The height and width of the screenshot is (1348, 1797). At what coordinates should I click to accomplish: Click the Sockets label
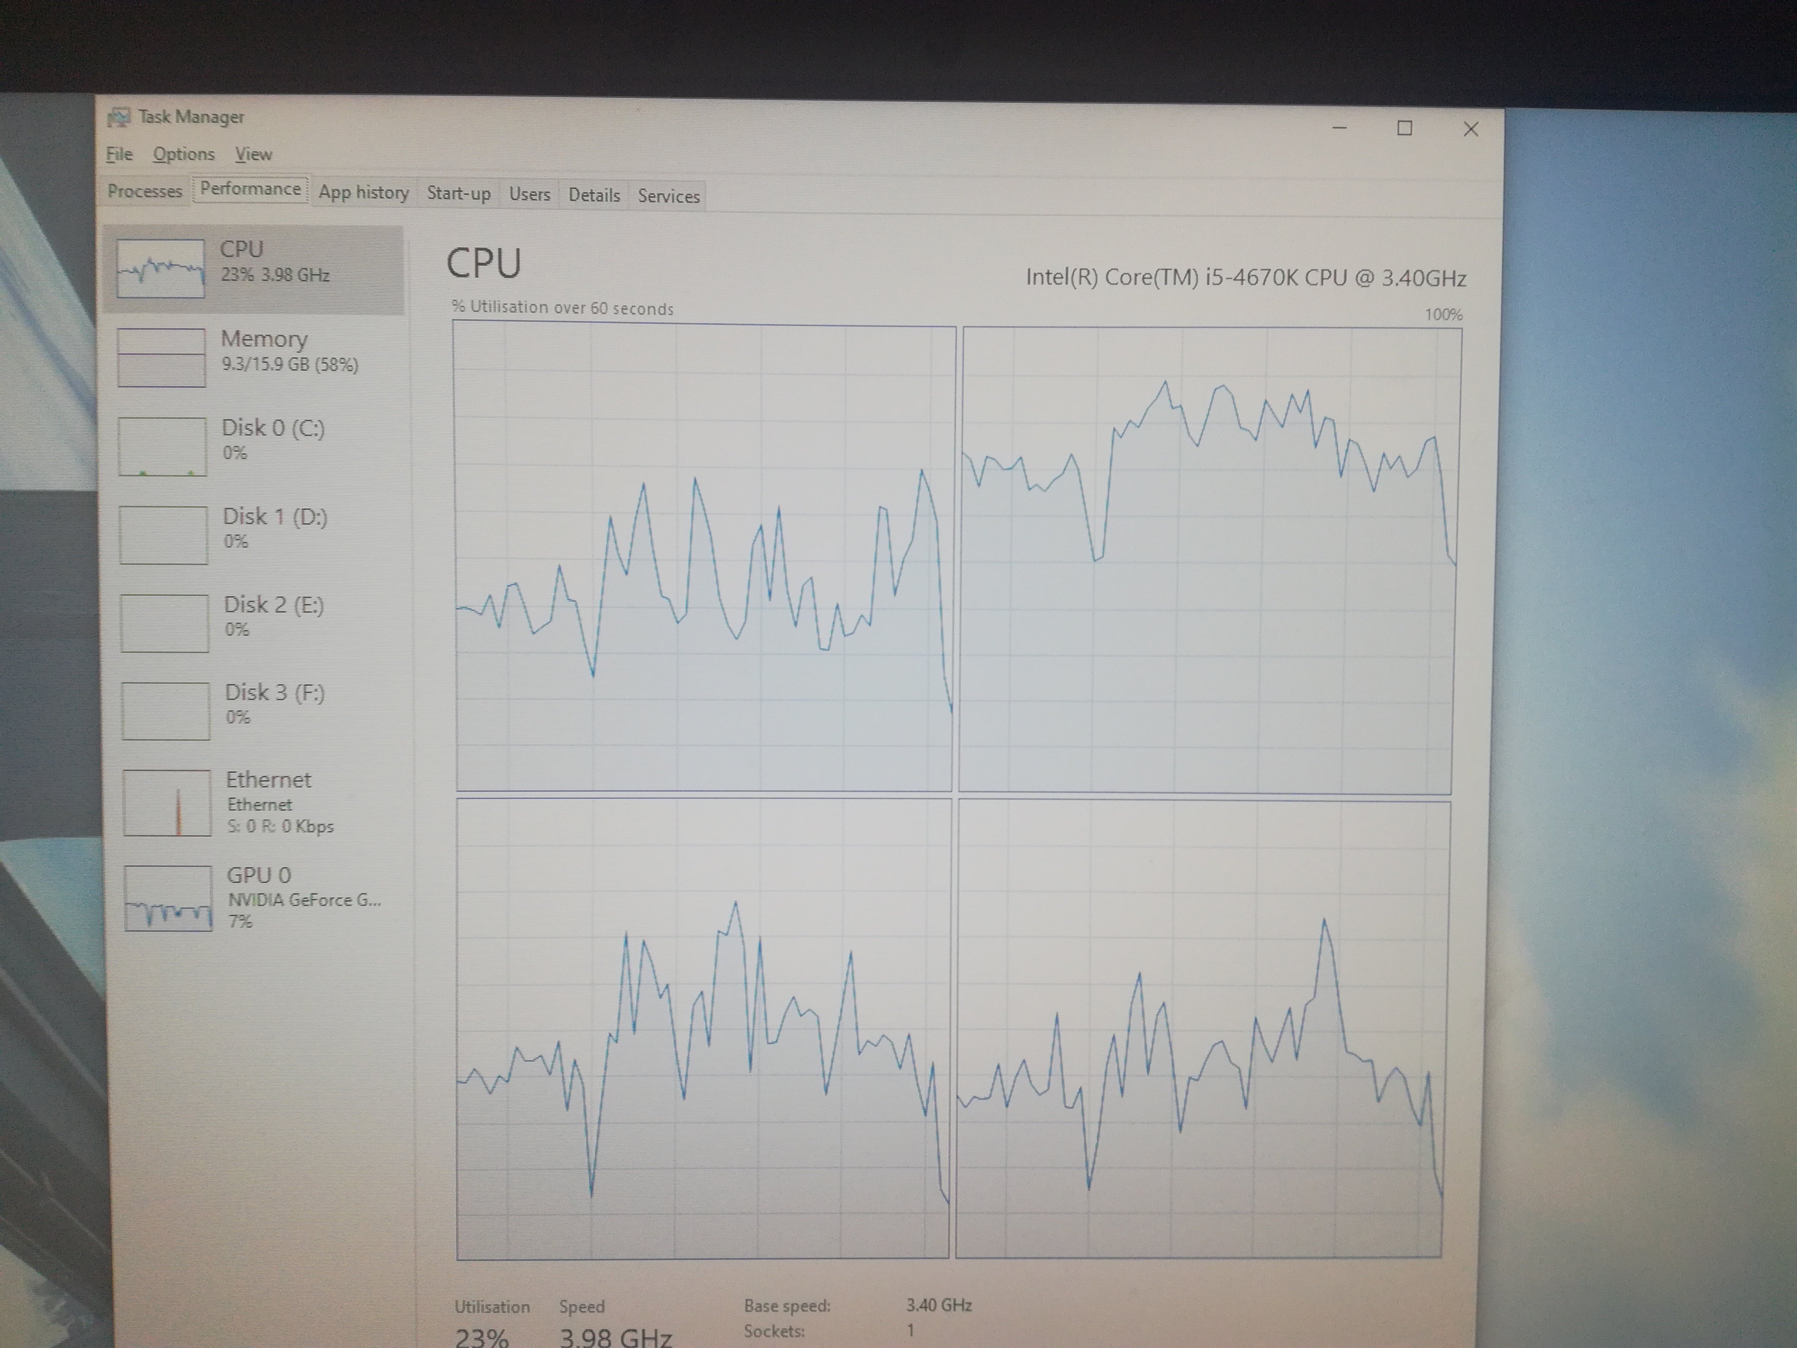click(774, 1331)
